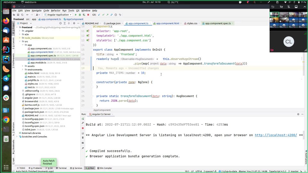
Task: Open the Tools menu
Action: 71,11
